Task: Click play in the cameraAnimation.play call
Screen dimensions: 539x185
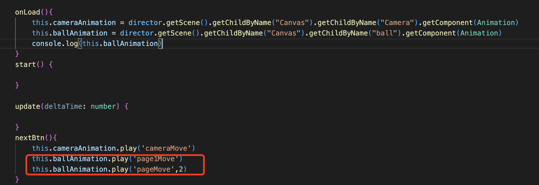Action: [128, 148]
